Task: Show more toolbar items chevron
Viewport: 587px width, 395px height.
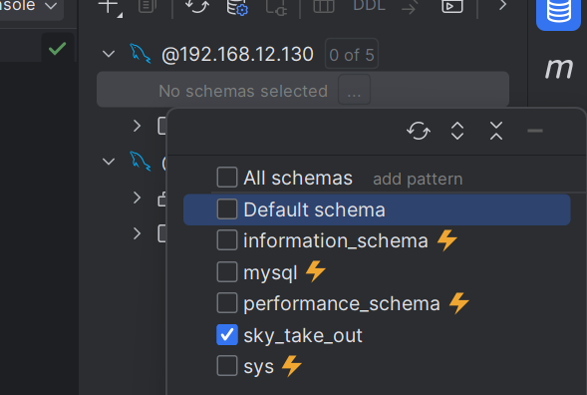Action: pyautogui.click(x=502, y=5)
